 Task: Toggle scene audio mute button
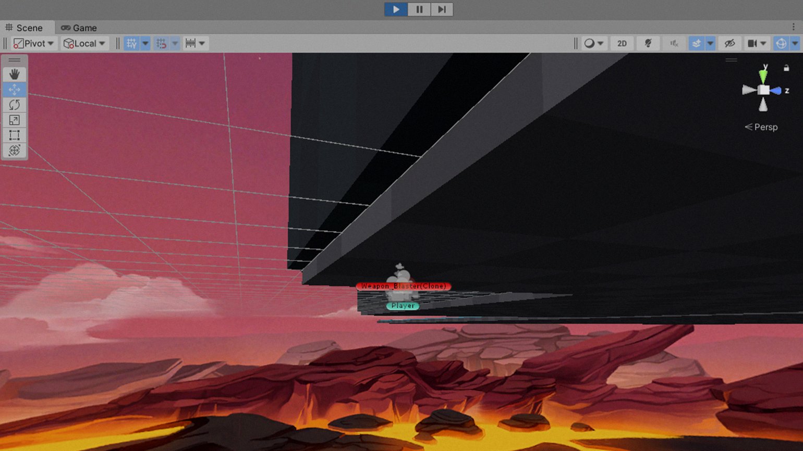(x=674, y=44)
